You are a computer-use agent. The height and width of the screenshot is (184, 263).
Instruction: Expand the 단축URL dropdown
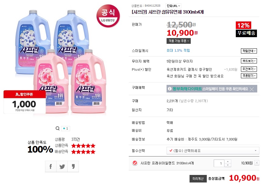pyautogui.click(x=173, y=5)
